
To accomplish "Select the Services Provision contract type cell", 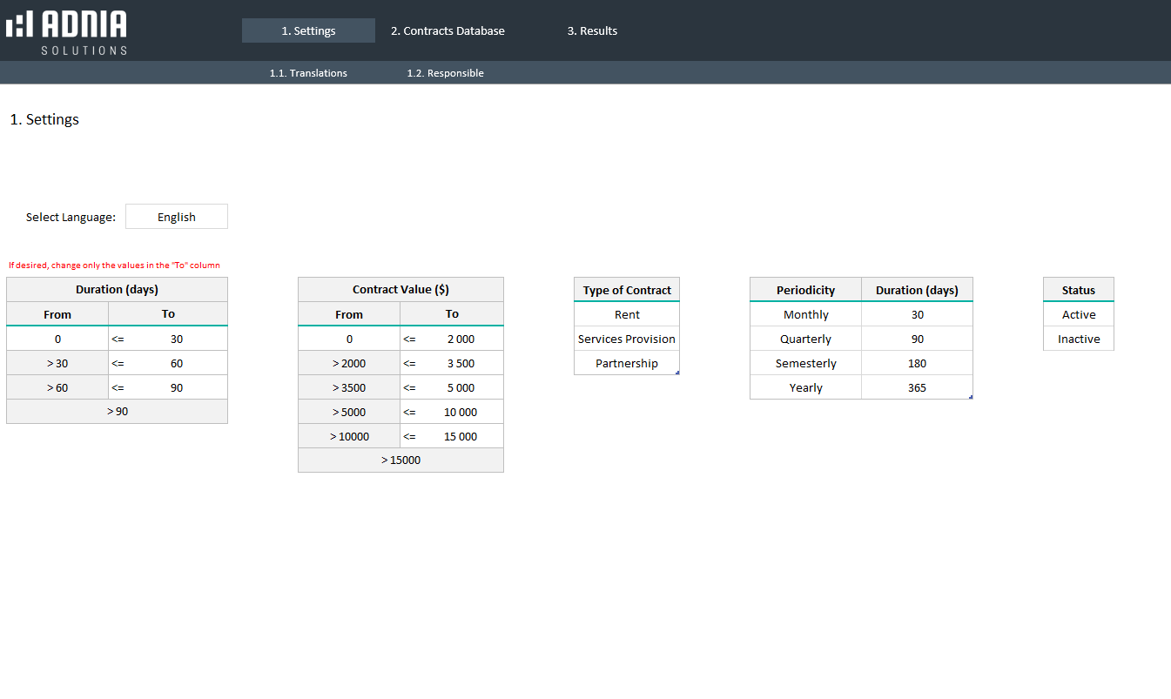I will click(627, 339).
